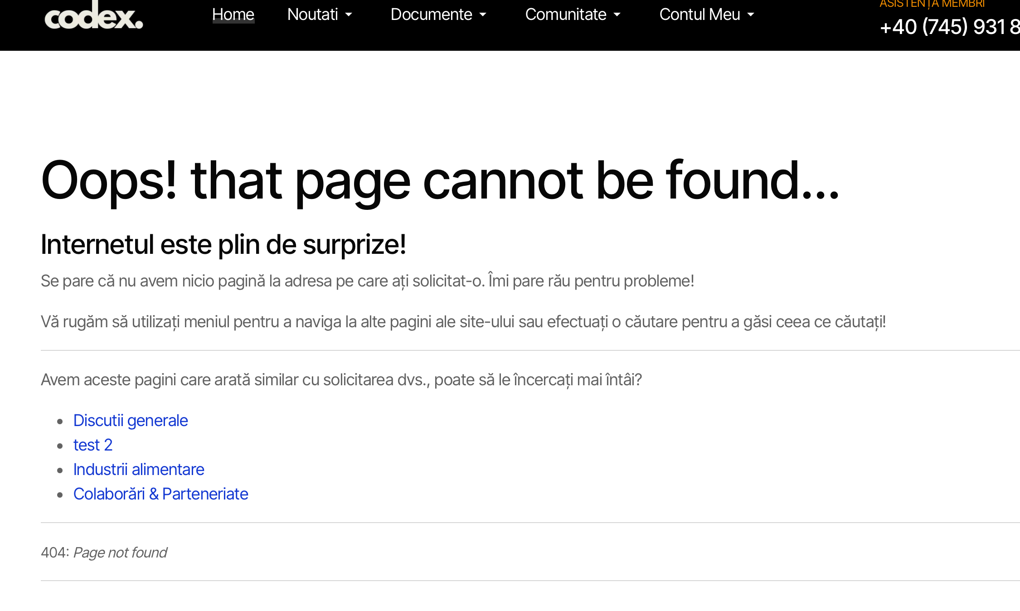
Task: Open the Contul Meu menu label
Action: tap(699, 15)
